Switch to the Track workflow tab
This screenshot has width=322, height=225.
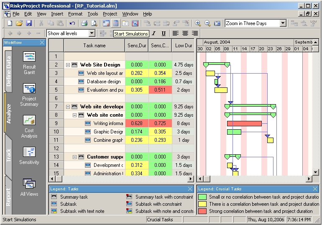(8, 156)
